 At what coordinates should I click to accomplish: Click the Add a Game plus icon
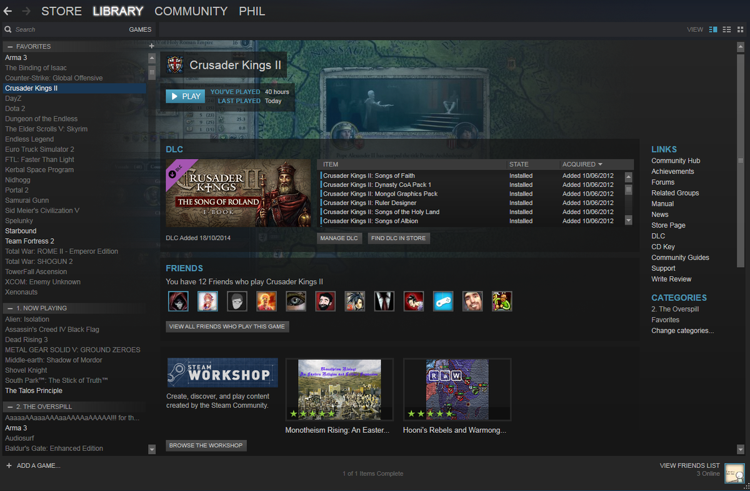pos(9,465)
